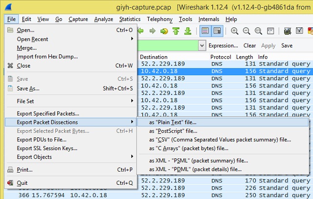313x199 pixels.
Task: Open the View menu
Action: 43,19
